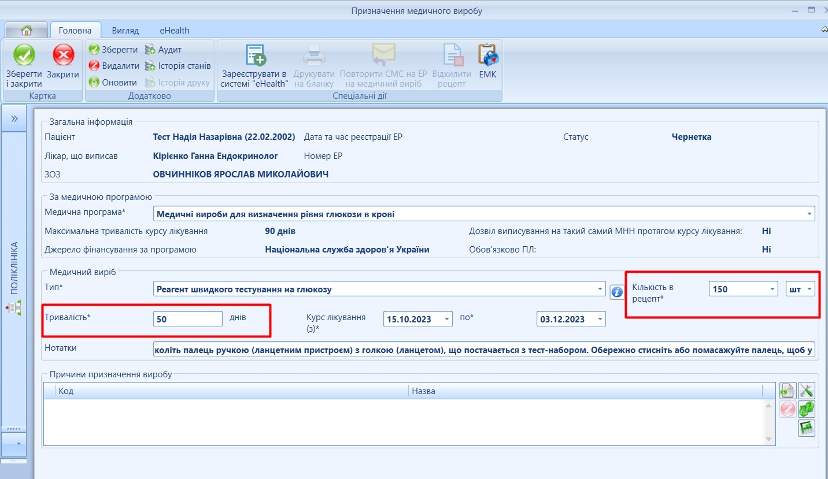Switch to the Вигляд tab
The height and width of the screenshot is (479, 828).
click(125, 30)
